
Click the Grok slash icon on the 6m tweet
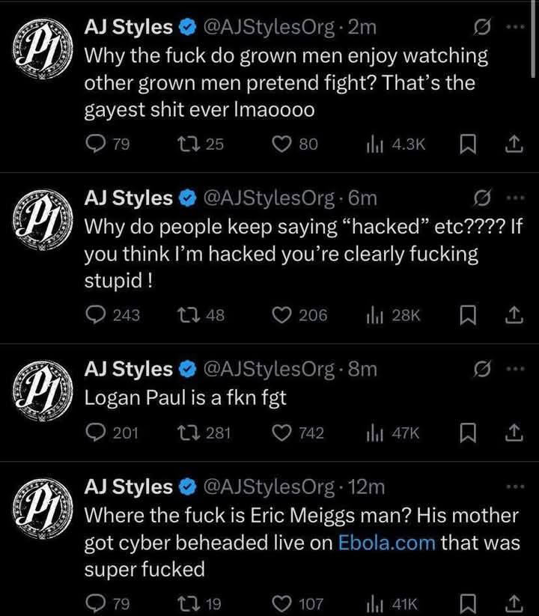482,198
